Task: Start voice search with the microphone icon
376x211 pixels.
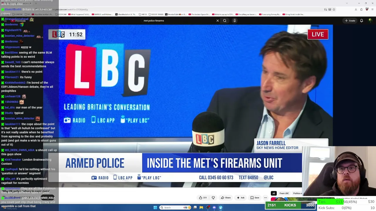Action: point(234,21)
